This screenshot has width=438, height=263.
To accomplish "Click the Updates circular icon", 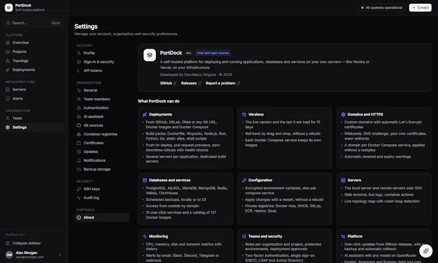I will tap(79, 152).
